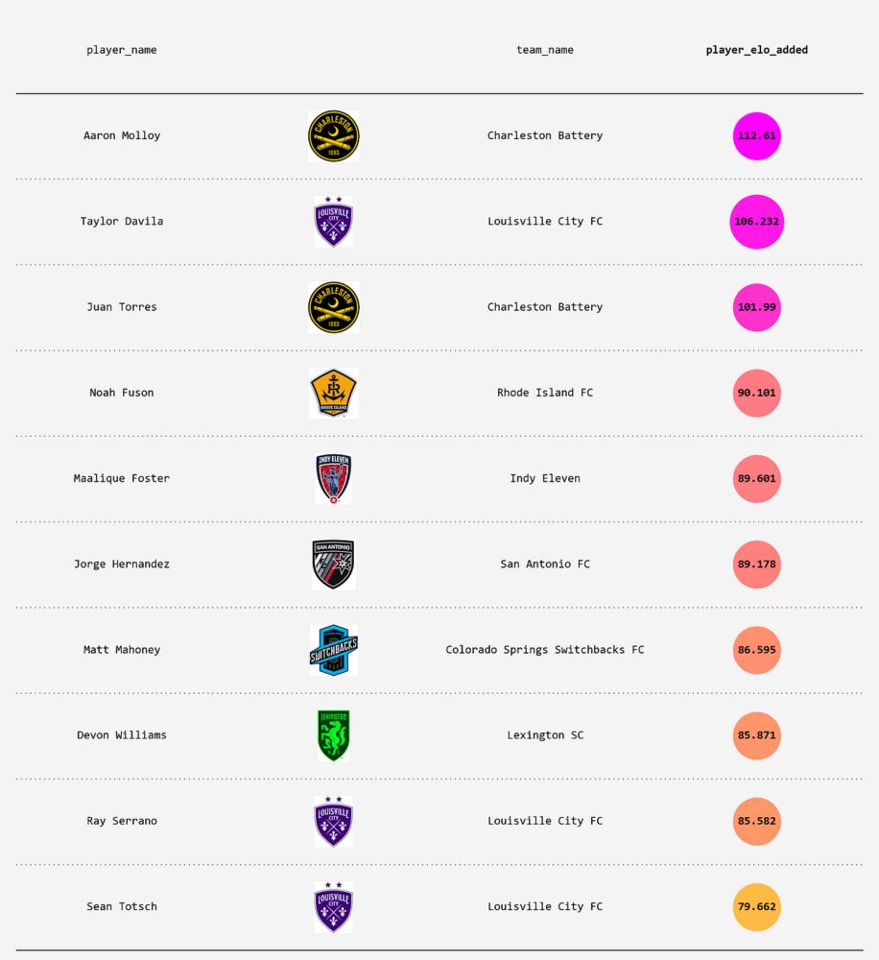Click the Switchbacks team logo

pyautogui.click(x=333, y=650)
